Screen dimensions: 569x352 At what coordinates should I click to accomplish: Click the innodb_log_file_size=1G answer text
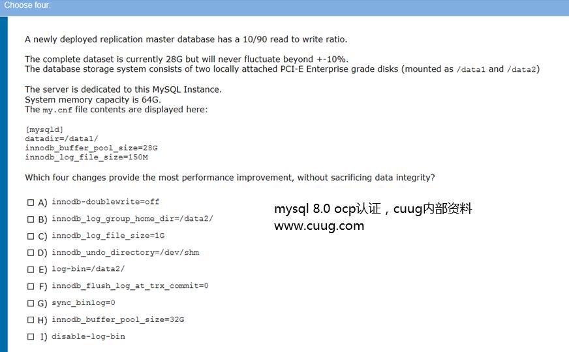click(x=108, y=236)
